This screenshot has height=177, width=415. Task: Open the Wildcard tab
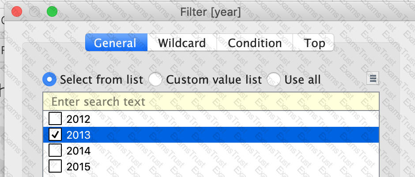coord(182,42)
